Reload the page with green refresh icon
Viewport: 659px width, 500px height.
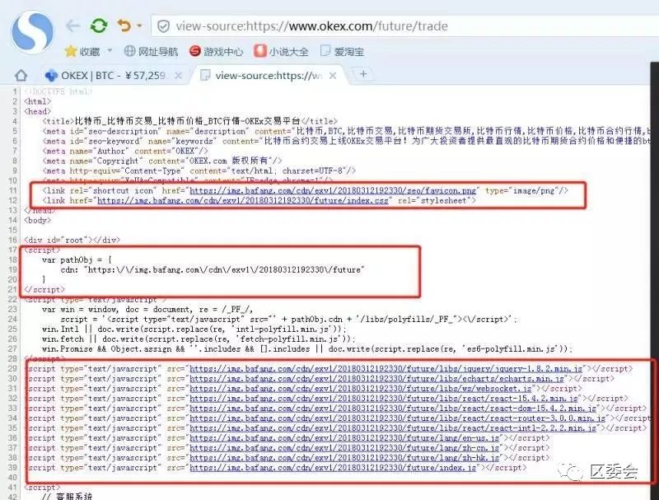[99, 26]
